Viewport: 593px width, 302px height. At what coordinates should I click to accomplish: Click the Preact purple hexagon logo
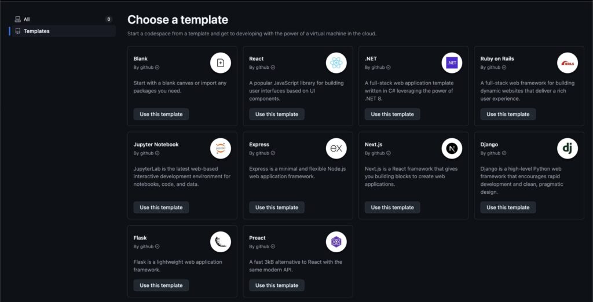click(336, 242)
